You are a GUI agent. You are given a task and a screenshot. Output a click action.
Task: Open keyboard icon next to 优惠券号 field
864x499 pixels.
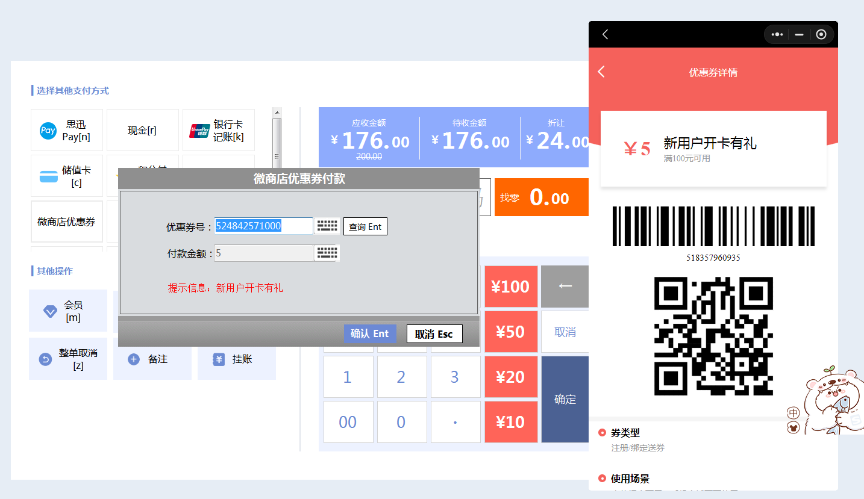point(327,226)
